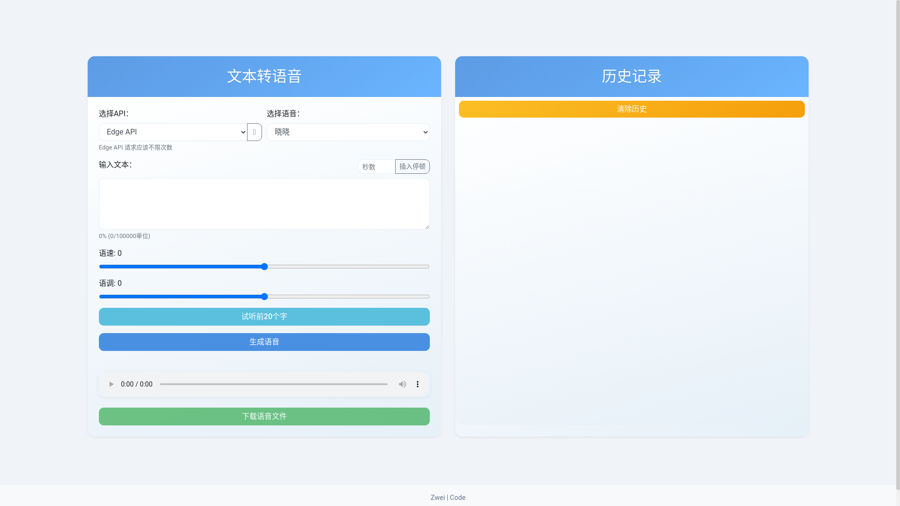Click the 'Edge API 请求应该不限次数' hint text
The width and height of the screenshot is (900, 506).
pos(135,148)
